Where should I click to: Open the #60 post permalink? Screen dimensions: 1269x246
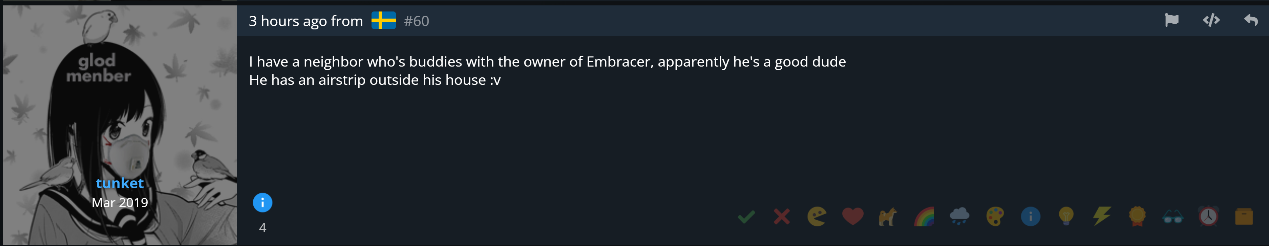[416, 21]
